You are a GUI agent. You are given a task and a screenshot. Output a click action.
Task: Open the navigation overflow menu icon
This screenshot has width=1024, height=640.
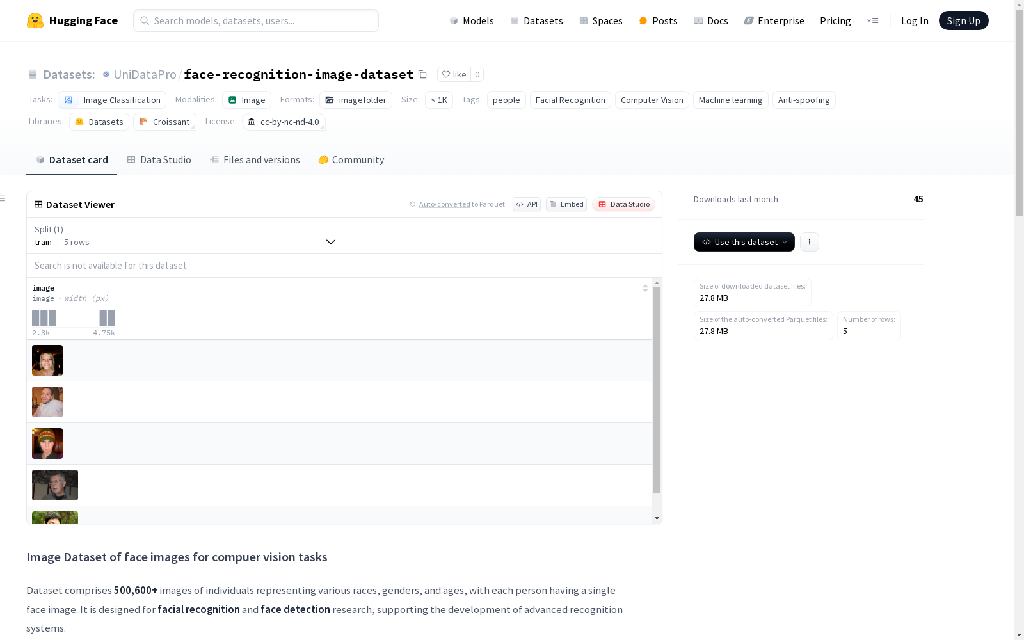872,20
